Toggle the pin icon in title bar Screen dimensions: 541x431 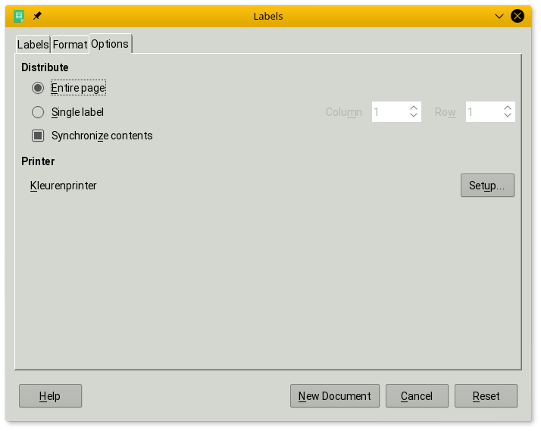[37, 16]
